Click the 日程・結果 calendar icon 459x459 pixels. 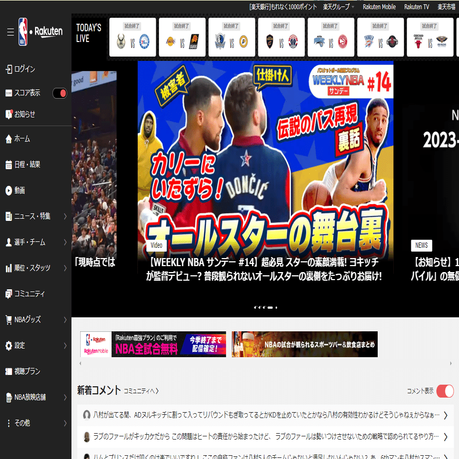pos(9,164)
